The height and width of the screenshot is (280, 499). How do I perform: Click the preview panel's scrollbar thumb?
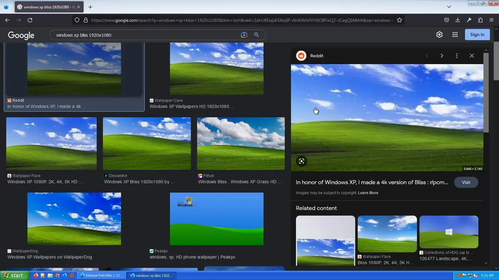click(486, 93)
